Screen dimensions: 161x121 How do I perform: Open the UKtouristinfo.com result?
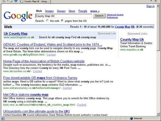coord(36,111)
